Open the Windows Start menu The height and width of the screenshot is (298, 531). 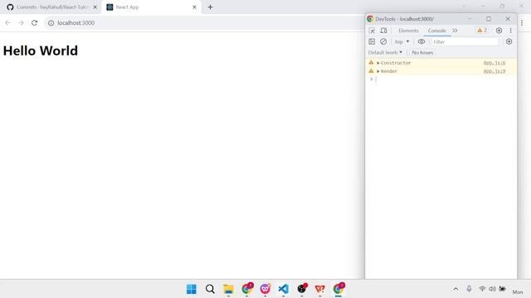pos(192,289)
